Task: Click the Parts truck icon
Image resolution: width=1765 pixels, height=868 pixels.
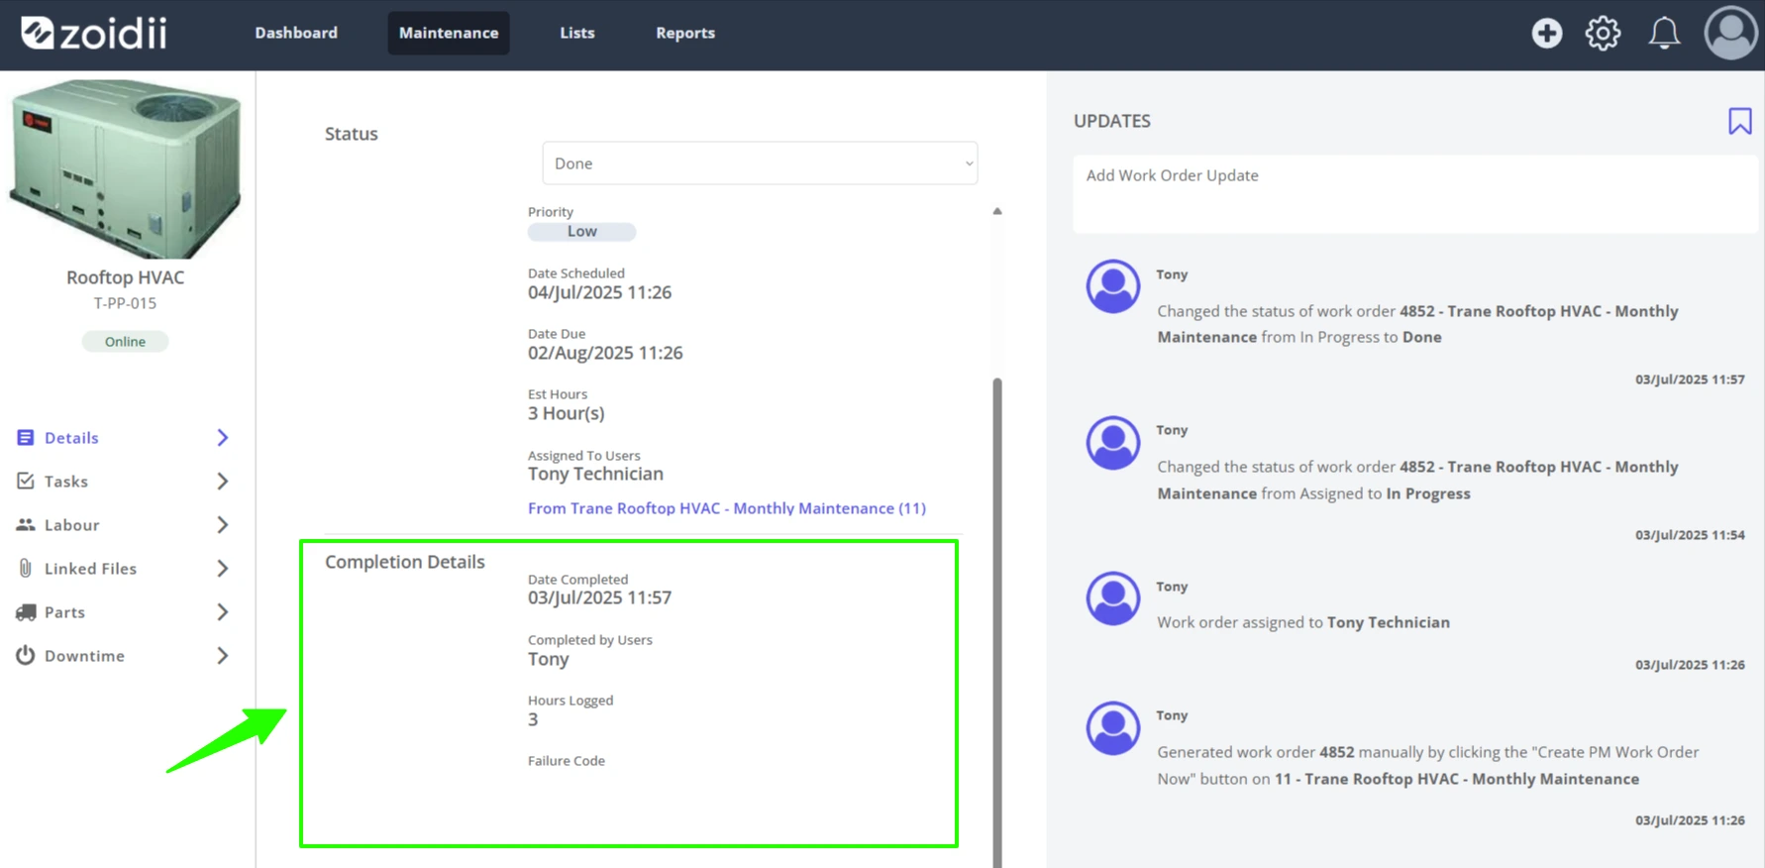Action: (x=26, y=611)
